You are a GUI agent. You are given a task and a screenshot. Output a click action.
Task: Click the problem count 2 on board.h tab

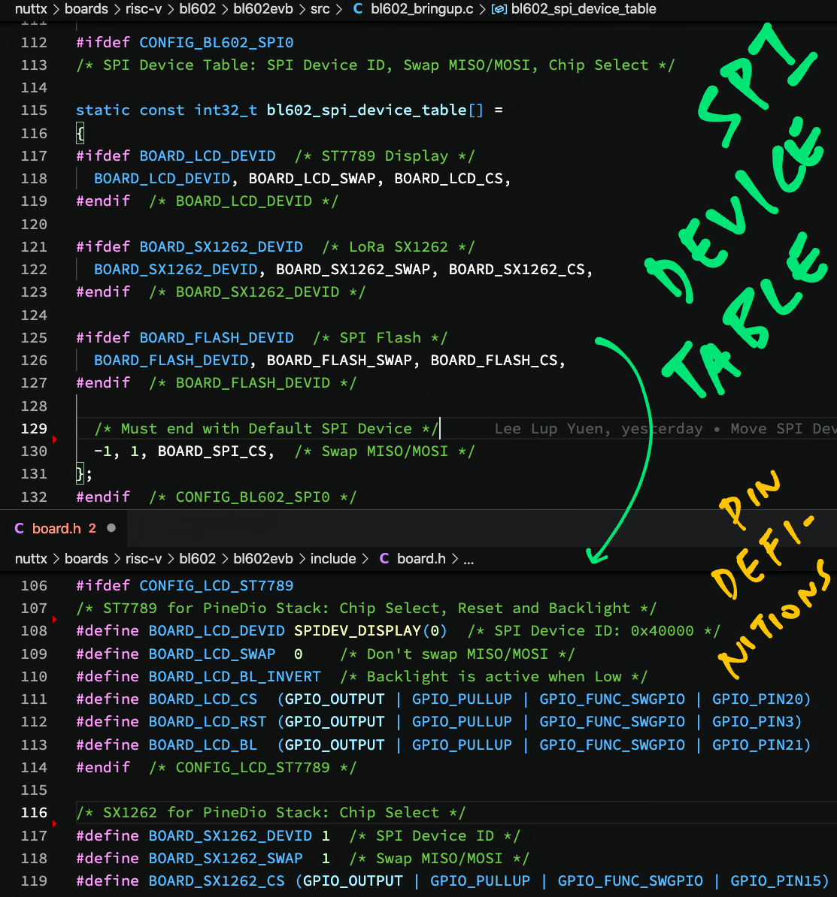pos(92,528)
